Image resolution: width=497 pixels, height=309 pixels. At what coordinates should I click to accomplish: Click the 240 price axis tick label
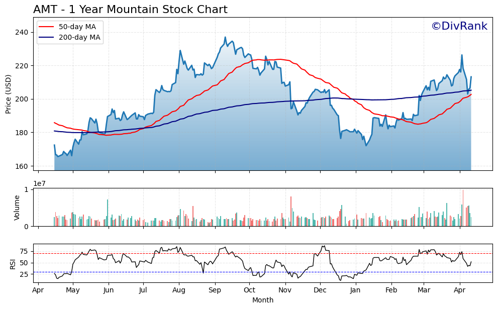[21, 32]
